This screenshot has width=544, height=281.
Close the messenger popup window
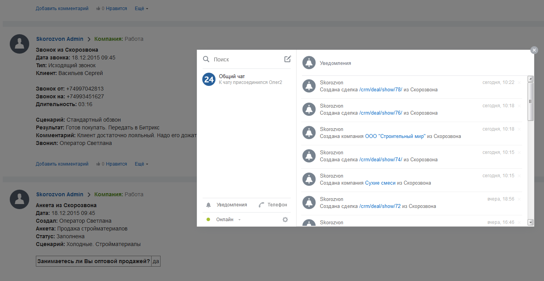[534, 50]
